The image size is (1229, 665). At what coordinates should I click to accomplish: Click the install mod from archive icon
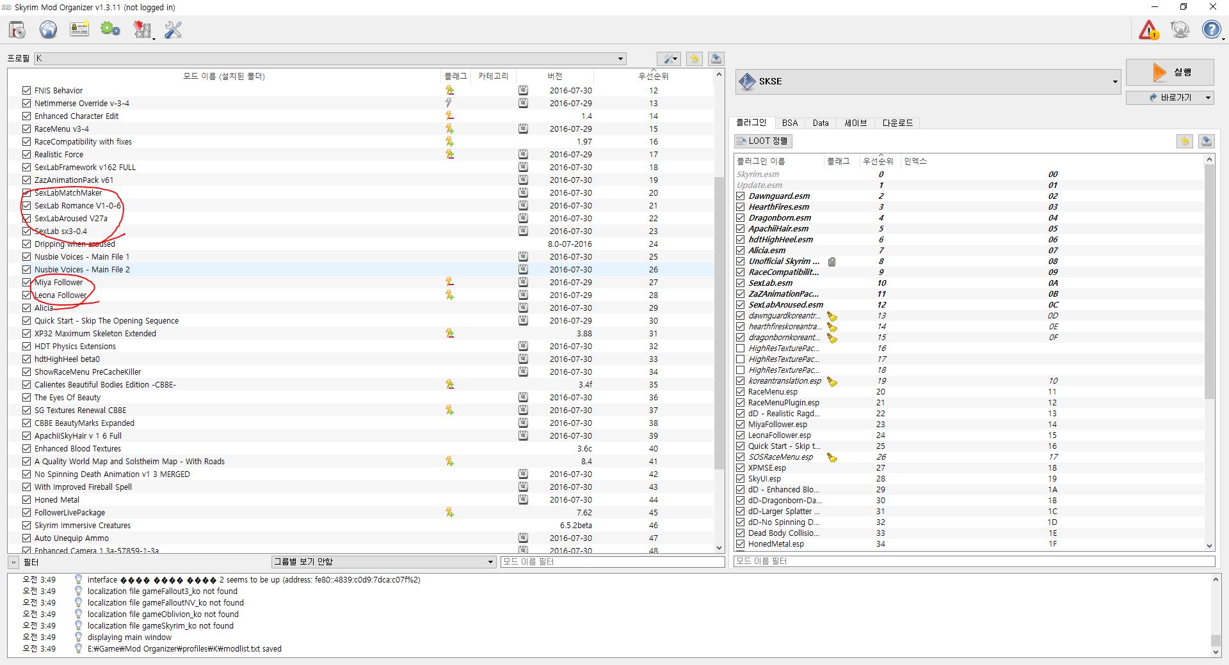(17, 29)
